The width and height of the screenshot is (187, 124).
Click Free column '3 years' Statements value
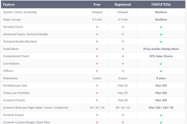pos(97,78)
